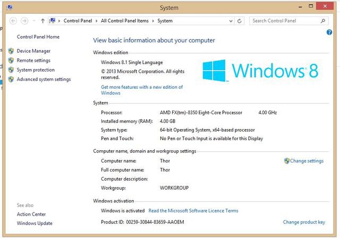Viewport: 340px width, 239px height.
Task: Refresh the System page
Action: pyautogui.click(x=240, y=21)
